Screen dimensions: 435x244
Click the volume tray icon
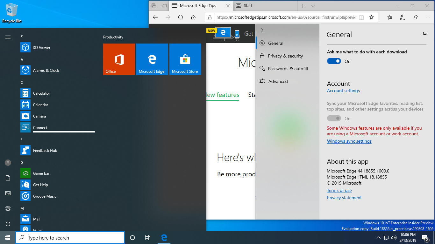pyautogui.click(x=394, y=238)
